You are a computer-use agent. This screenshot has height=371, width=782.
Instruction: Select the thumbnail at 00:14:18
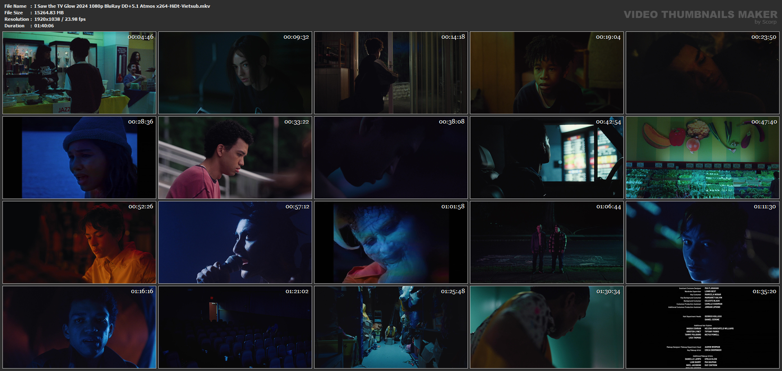pos(391,73)
